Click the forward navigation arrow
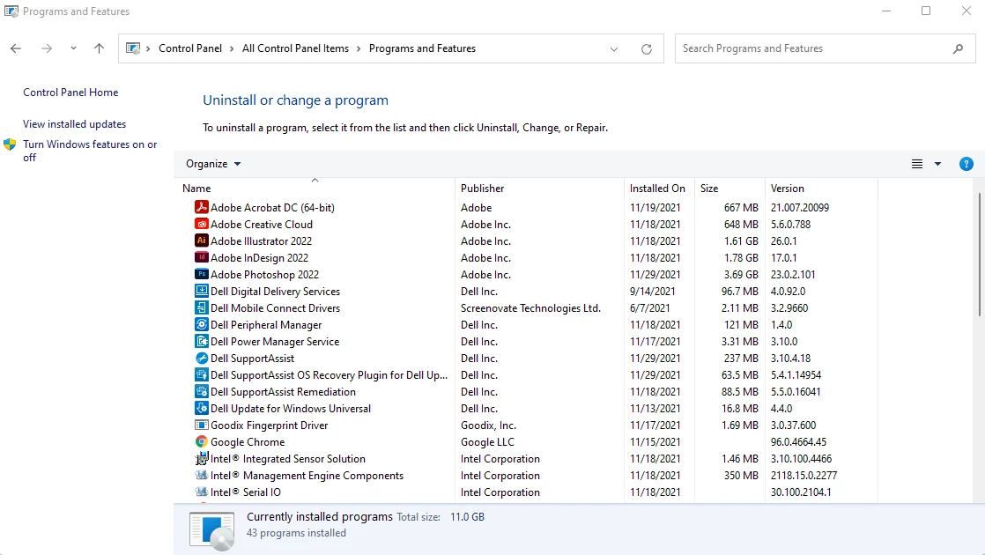Screen dimensions: 985x555 point(47,48)
